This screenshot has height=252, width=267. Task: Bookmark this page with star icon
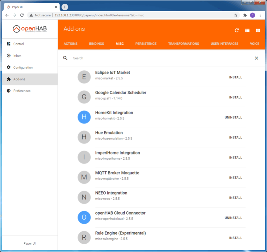click(236, 15)
